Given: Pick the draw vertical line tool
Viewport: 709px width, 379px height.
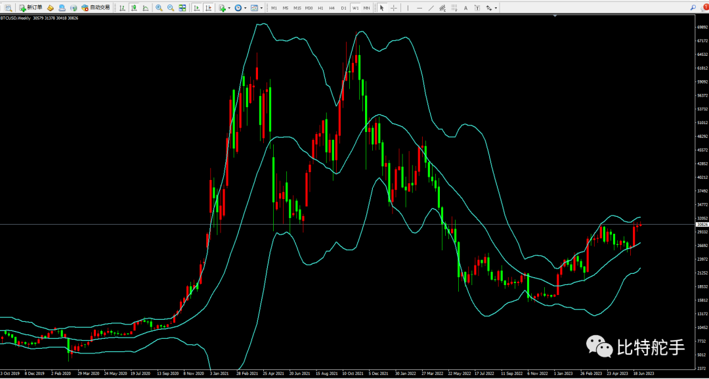Looking at the screenshot, I should [408, 8].
